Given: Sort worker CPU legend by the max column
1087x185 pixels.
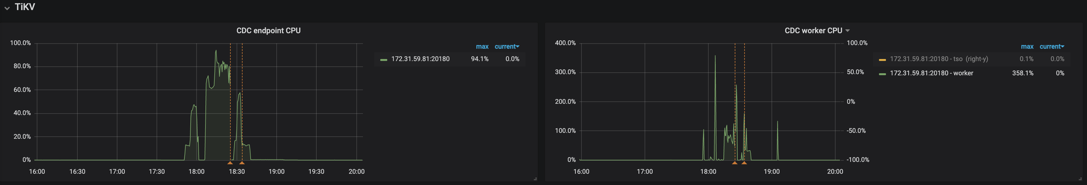Looking at the screenshot, I should coord(1027,47).
